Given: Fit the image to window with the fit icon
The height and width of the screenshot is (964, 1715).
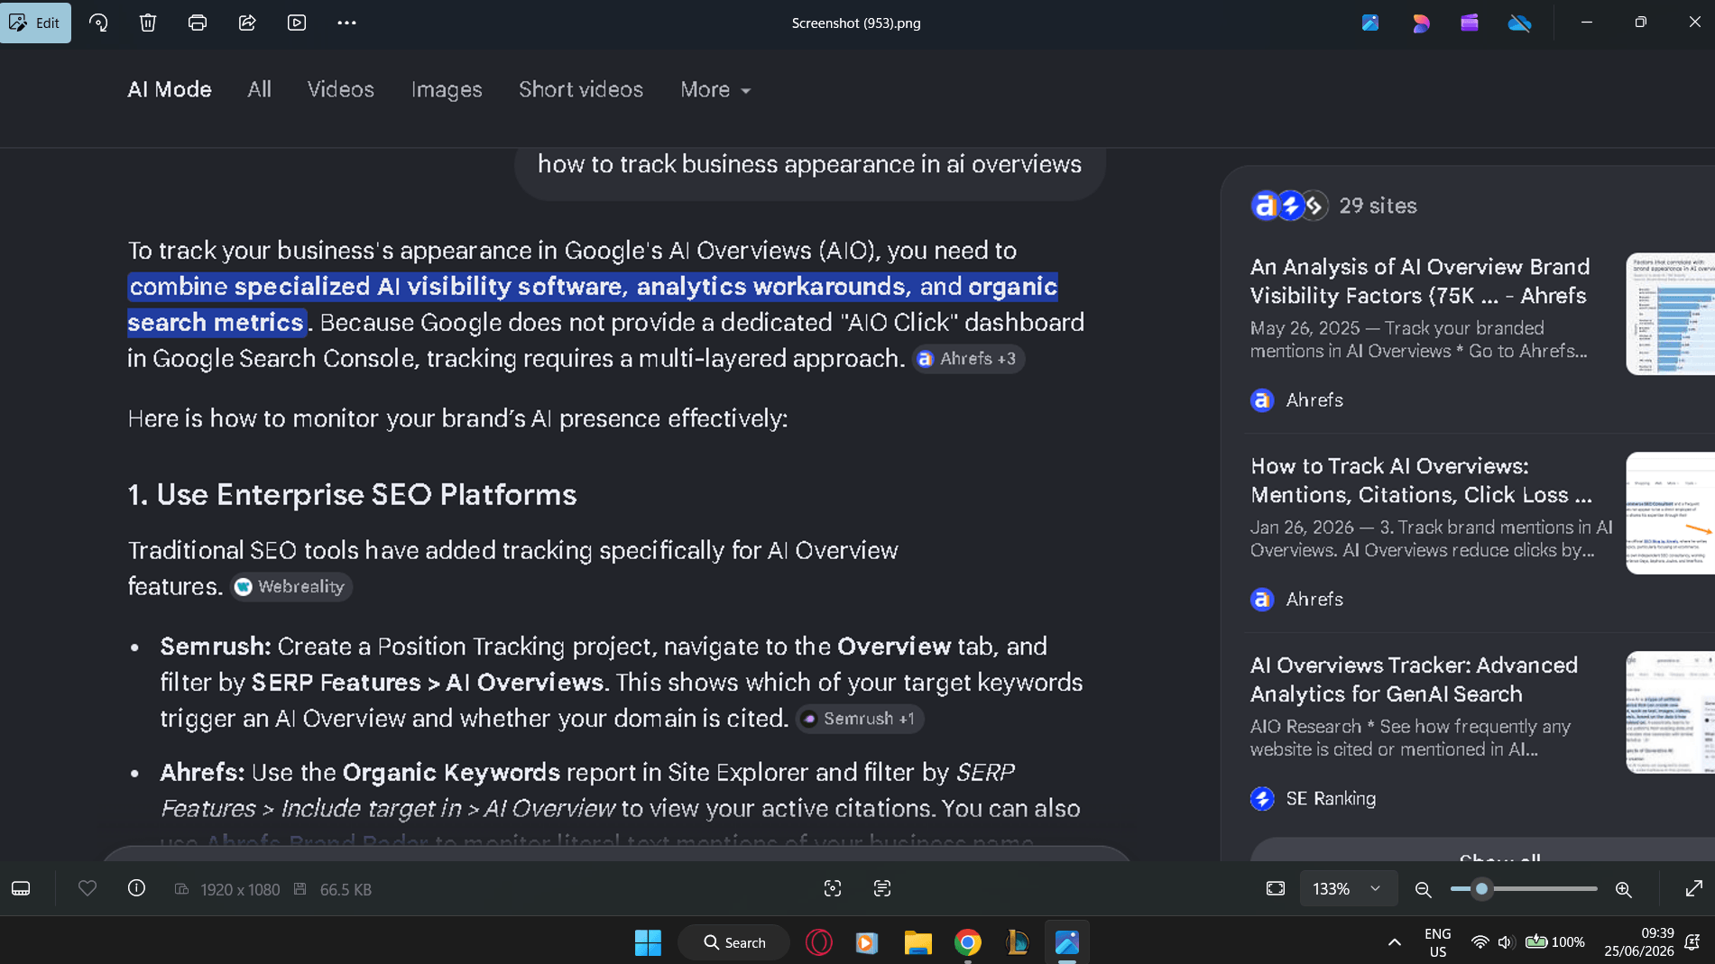Looking at the screenshot, I should (x=1276, y=889).
